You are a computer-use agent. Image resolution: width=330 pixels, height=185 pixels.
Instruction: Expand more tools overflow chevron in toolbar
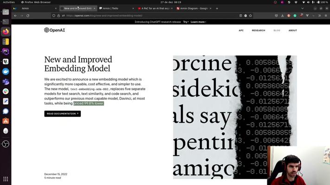[319, 16]
